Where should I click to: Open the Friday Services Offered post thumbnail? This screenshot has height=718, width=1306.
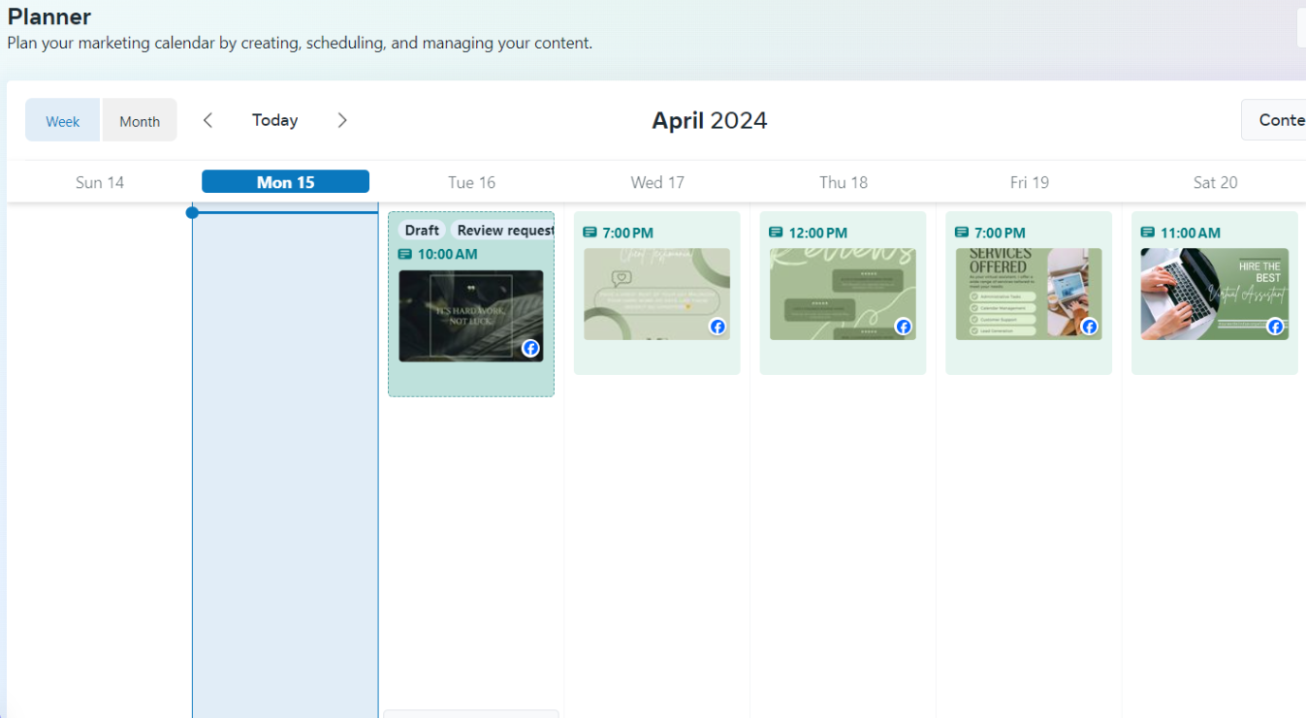coord(1029,295)
